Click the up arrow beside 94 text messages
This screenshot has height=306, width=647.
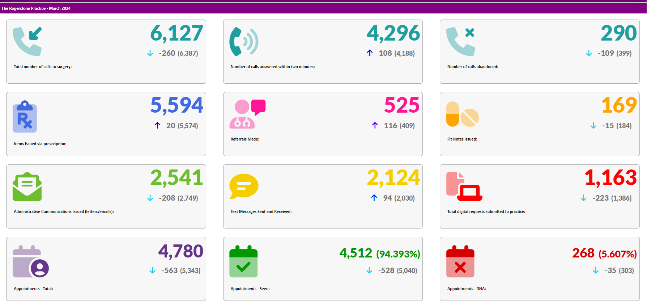(374, 198)
